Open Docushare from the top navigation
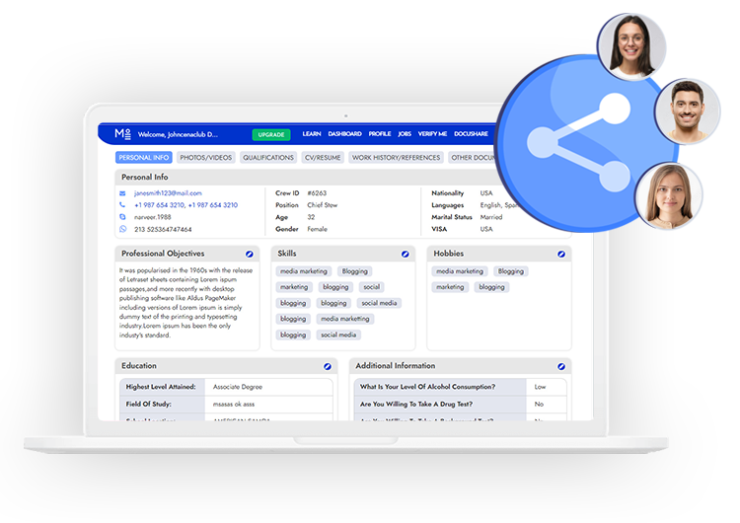The height and width of the screenshot is (523, 740). coord(472,134)
